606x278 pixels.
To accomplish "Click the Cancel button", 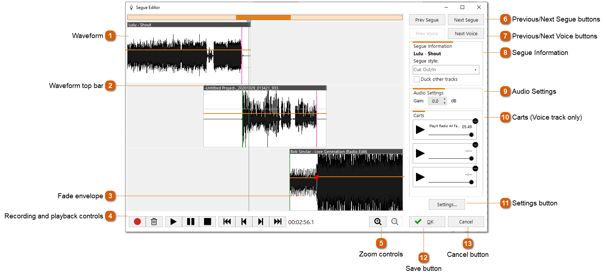I will pos(466,222).
